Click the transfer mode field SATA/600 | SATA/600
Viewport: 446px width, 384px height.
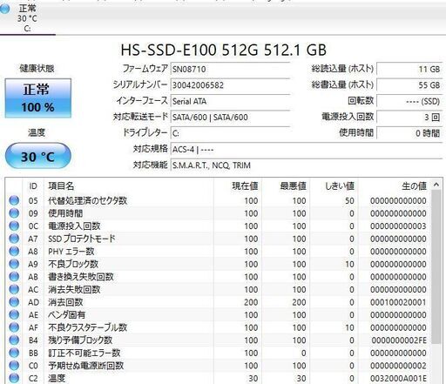click(230, 117)
